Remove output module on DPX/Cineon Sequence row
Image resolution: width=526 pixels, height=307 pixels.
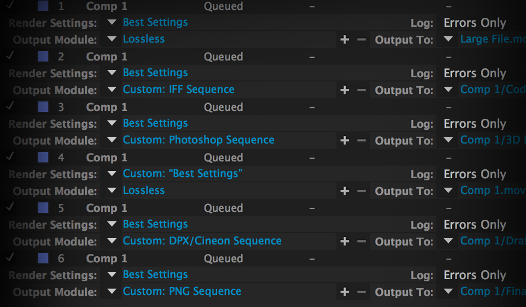click(361, 242)
